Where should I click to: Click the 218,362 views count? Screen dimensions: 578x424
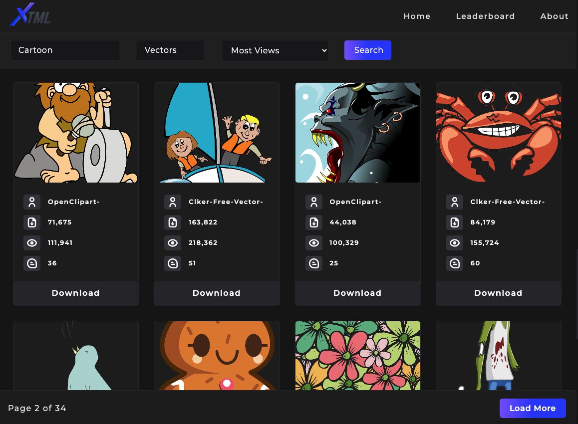tap(203, 243)
